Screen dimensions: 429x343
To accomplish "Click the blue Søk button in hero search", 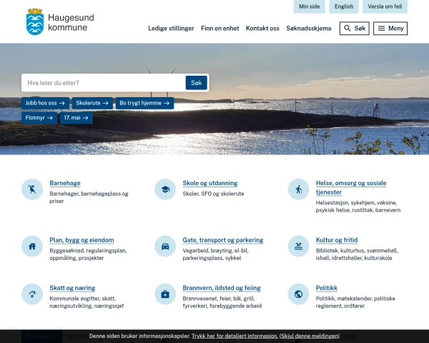I will click(x=196, y=83).
